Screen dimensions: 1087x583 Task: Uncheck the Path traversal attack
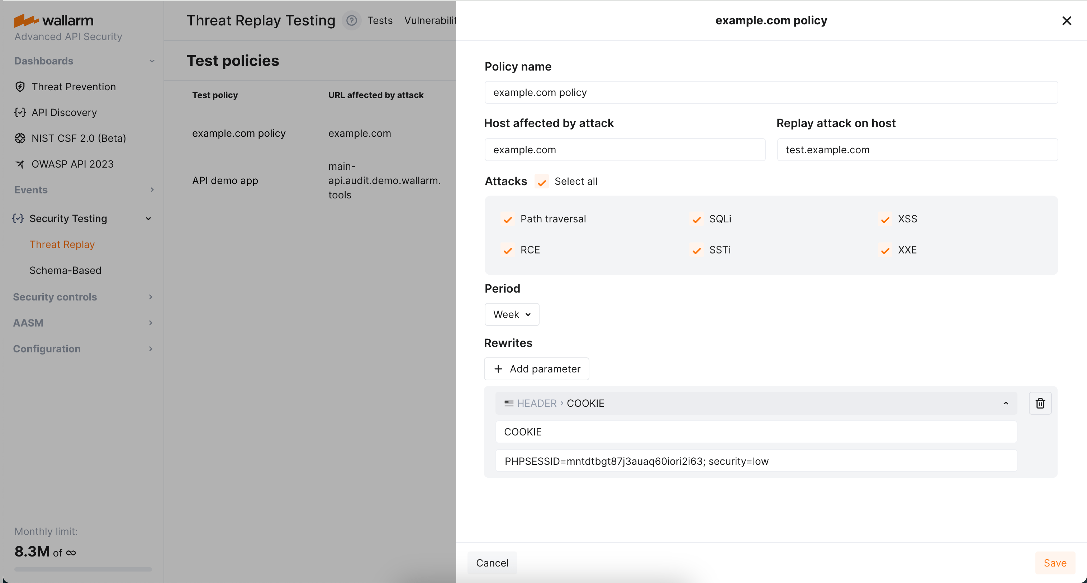tap(508, 219)
